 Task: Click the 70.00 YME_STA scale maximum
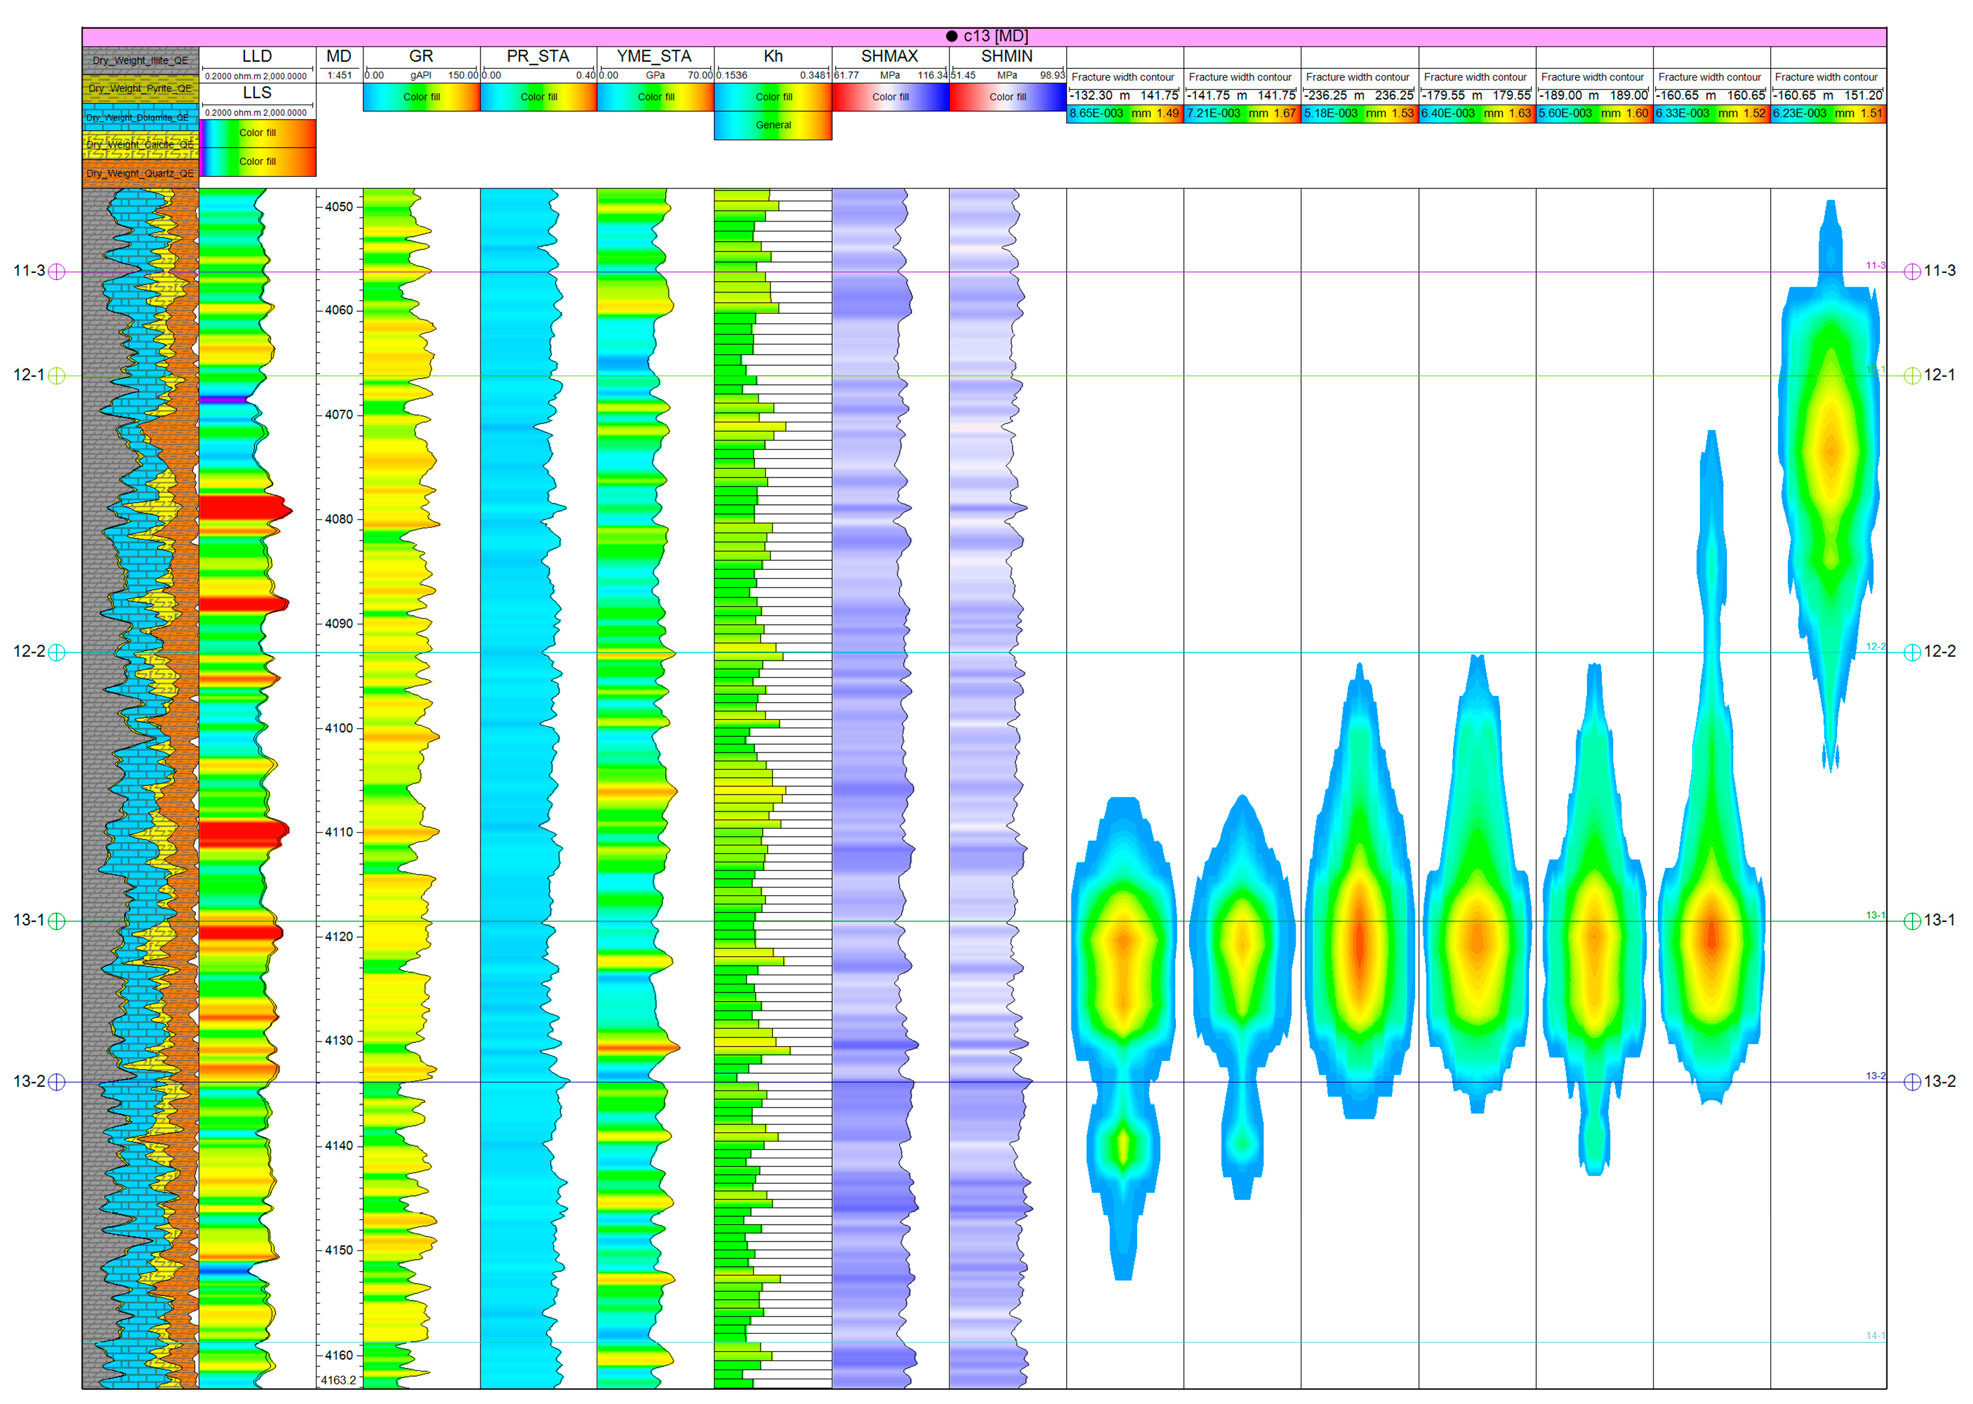pyautogui.click(x=699, y=76)
